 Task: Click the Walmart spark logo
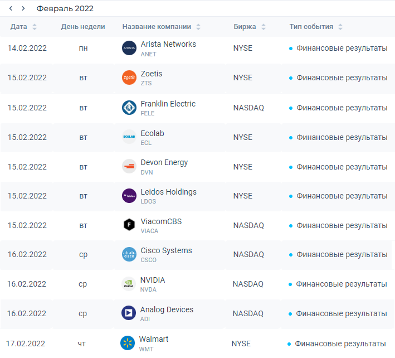128,343
